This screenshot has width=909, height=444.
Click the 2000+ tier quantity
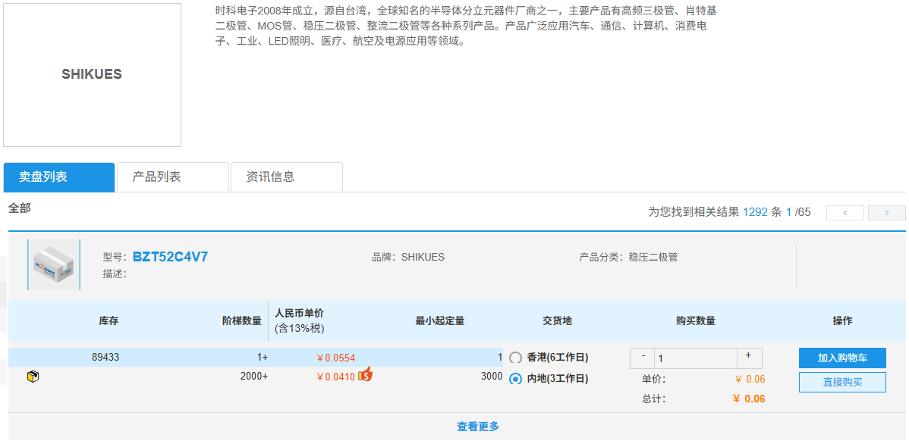tap(254, 377)
